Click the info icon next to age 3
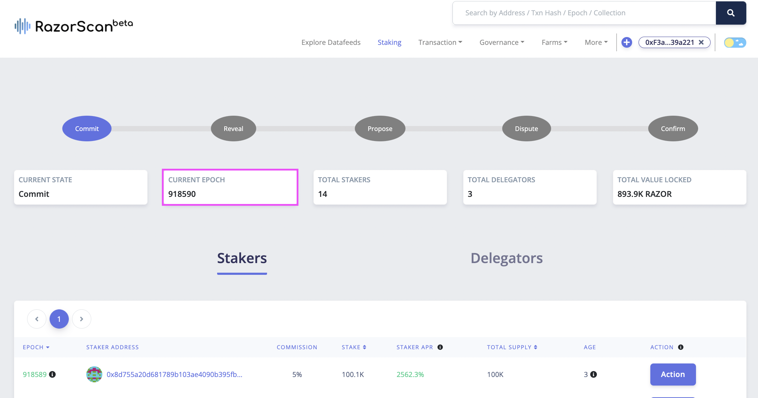This screenshot has width=758, height=398. click(594, 375)
